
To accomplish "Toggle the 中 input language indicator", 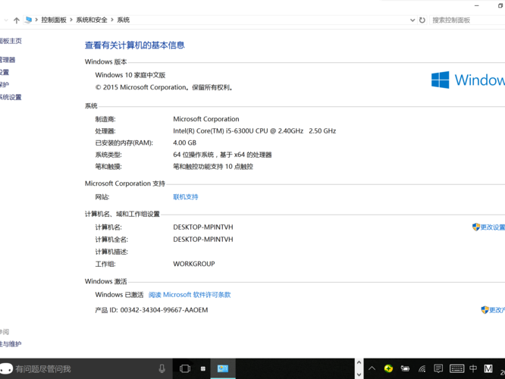I will coord(473,368).
